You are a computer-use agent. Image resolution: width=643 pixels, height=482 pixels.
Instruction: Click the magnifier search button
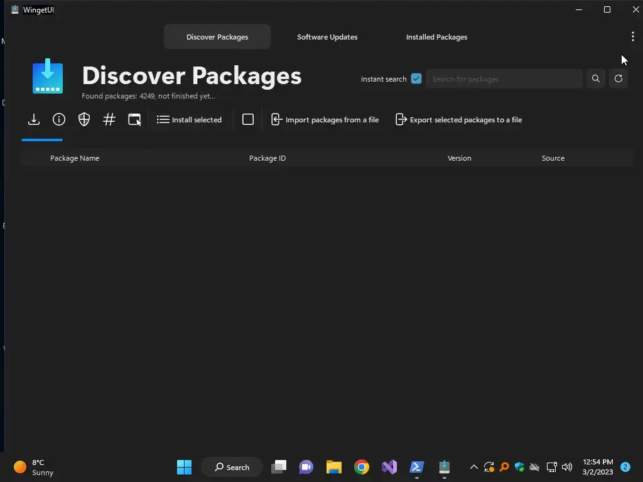(x=596, y=78)
